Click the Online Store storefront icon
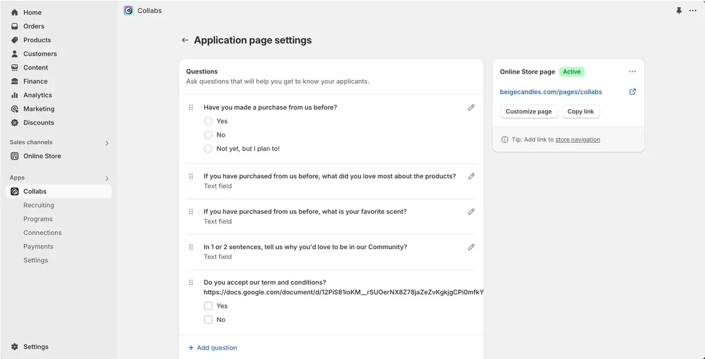 point(15,156)
